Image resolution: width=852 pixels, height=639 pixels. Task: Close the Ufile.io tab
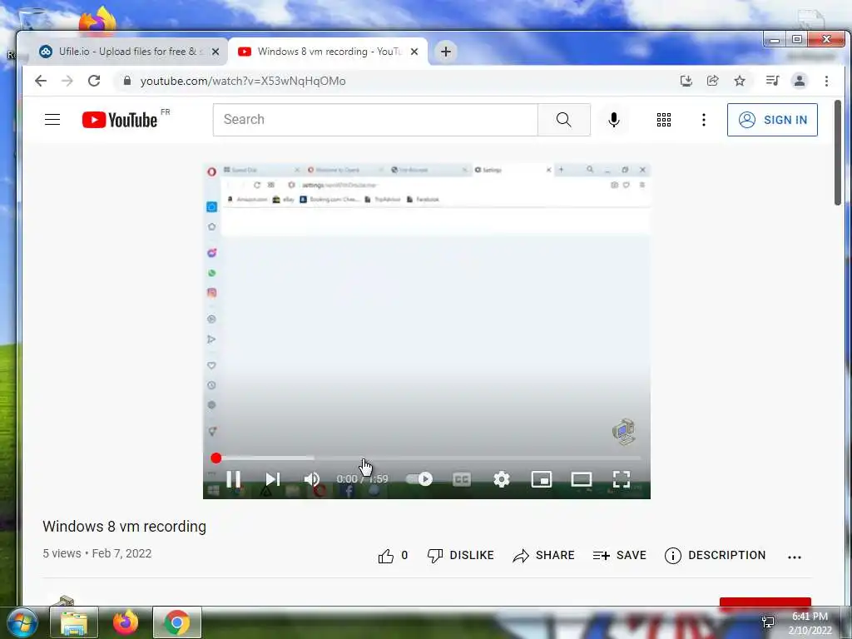215,52
